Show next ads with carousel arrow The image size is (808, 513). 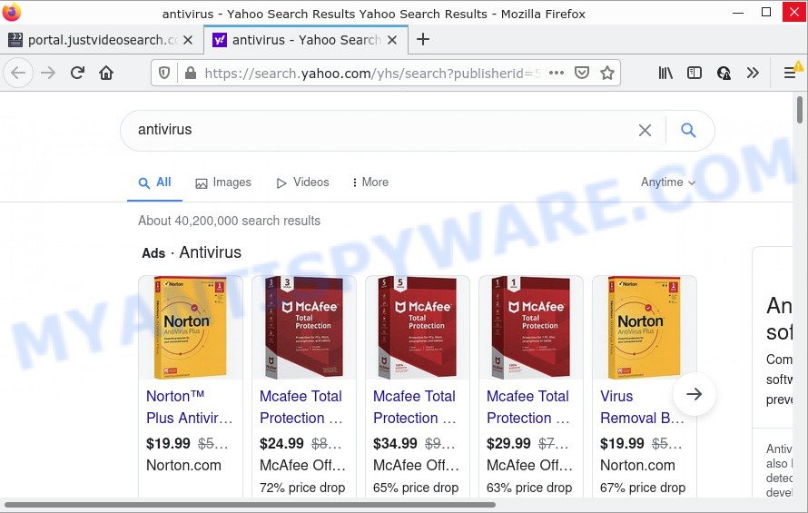click(695, 394)
